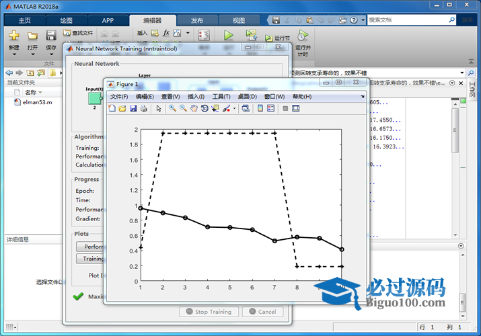Screen dimensions: 481x336
Task: Click the Cancel button in nntraintool
Action: point(262,312)
